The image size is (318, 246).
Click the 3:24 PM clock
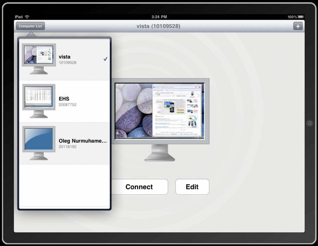(159, 17)
